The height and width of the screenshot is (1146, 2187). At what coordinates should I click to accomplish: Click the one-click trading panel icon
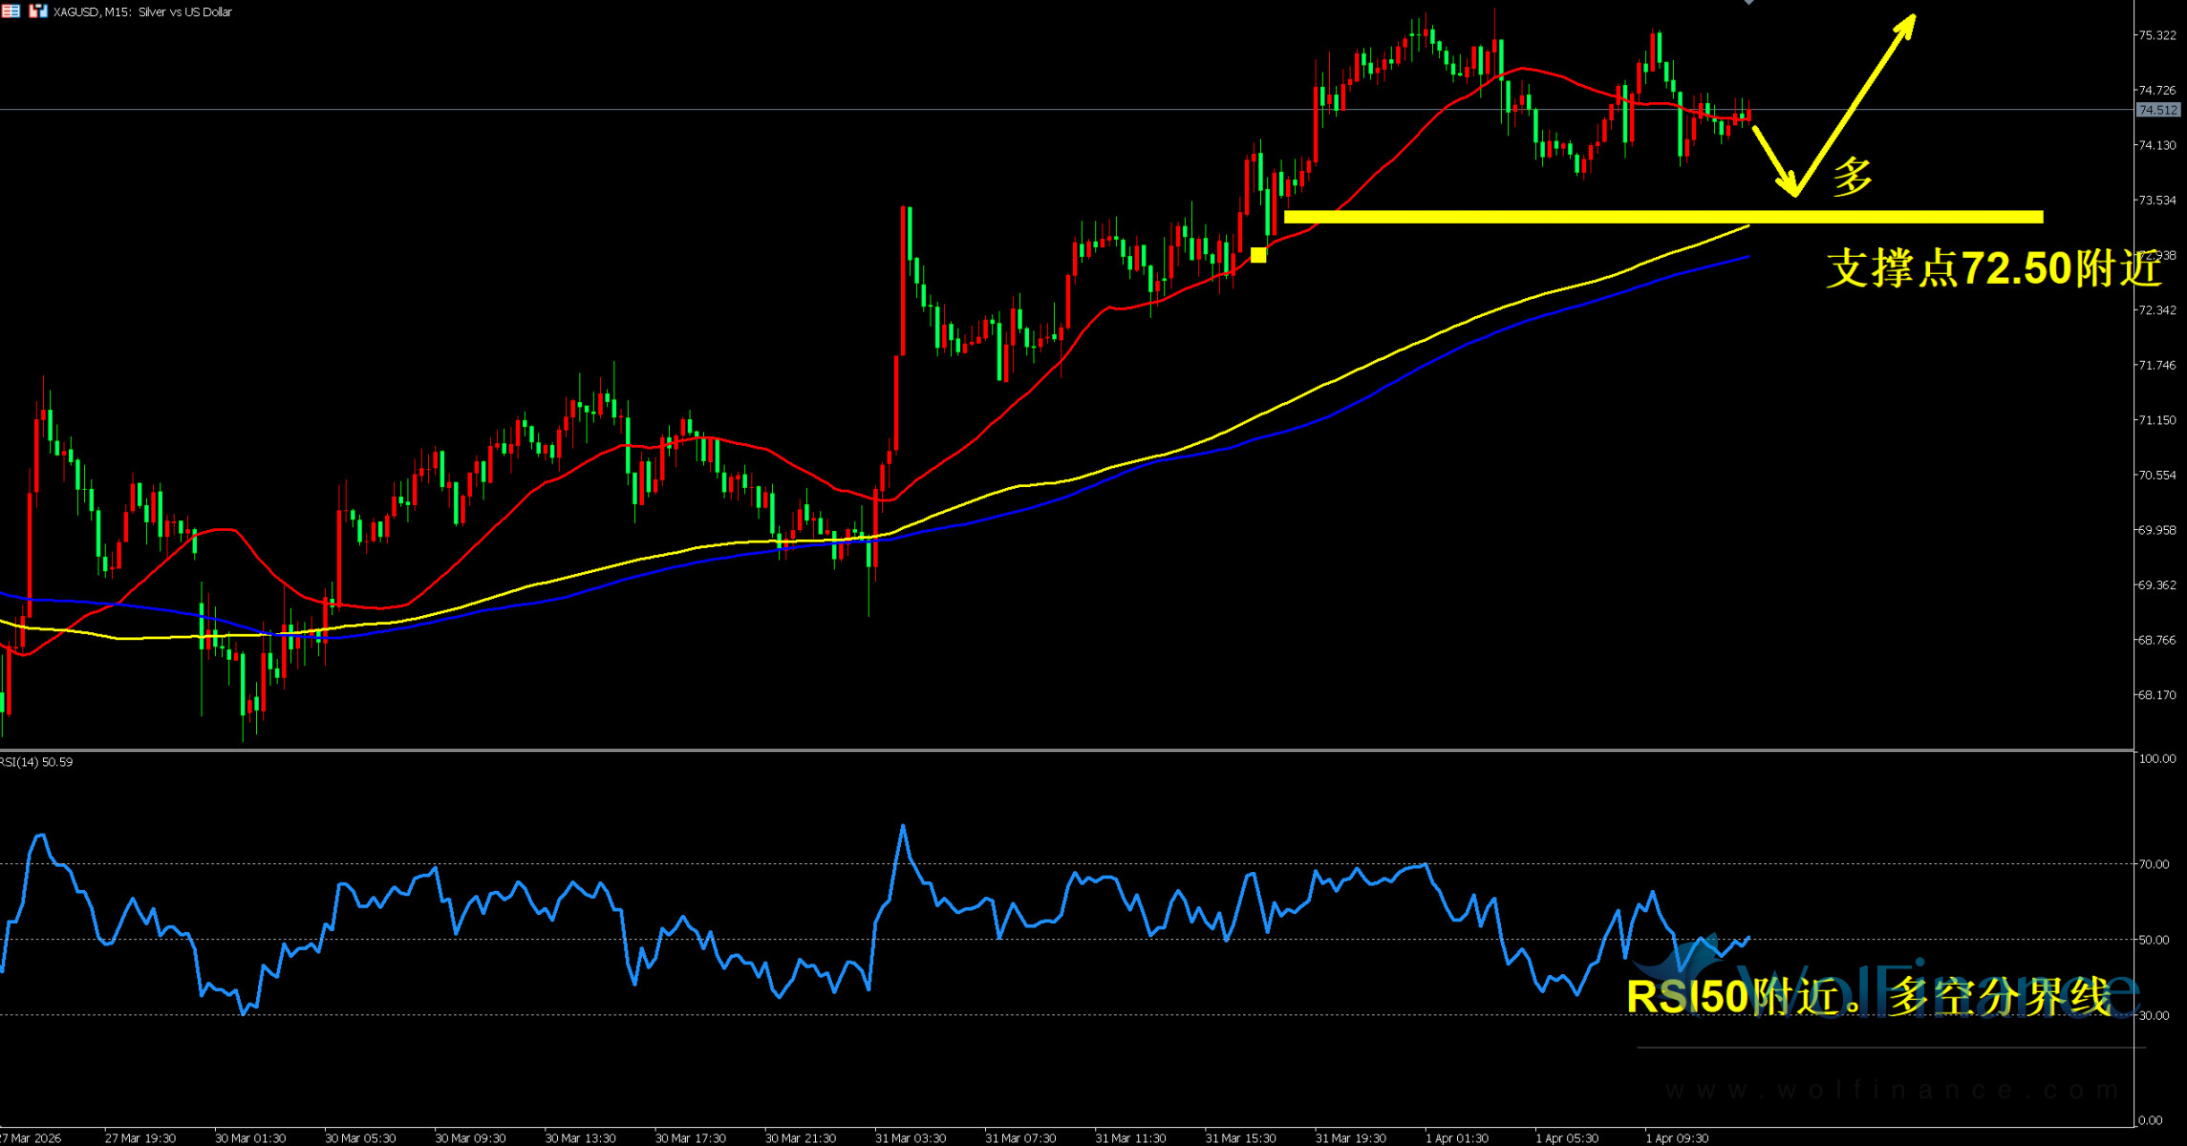[x=37, y=11]
